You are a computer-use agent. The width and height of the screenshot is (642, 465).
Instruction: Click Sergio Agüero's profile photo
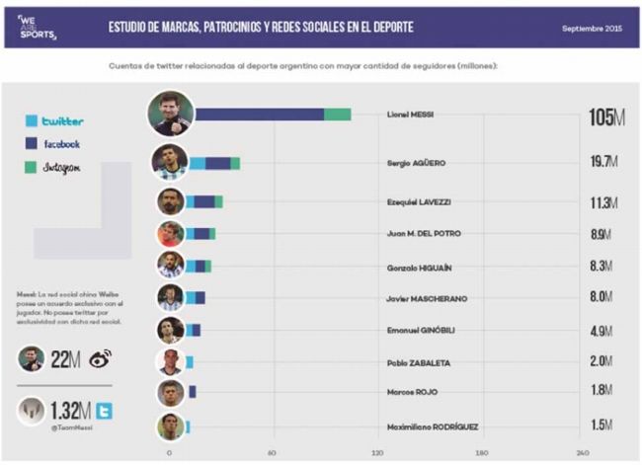click(170, 162)
